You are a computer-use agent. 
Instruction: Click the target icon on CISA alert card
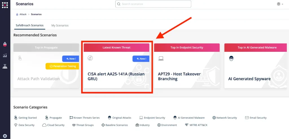pyautogui.click(x=90, y=58)
